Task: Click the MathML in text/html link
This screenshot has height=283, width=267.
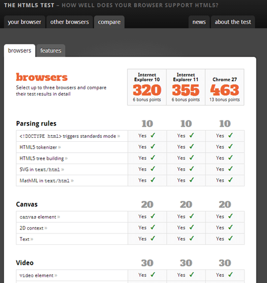Action: pos(47,181)
